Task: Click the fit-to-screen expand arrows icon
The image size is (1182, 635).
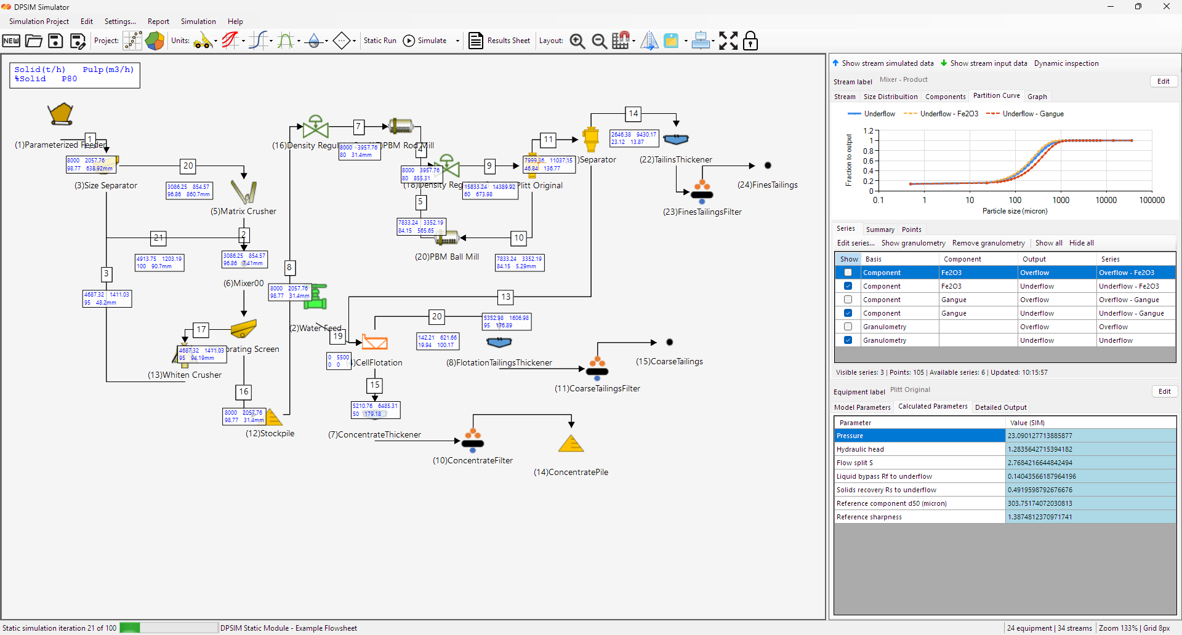Action: pos(728,41)
